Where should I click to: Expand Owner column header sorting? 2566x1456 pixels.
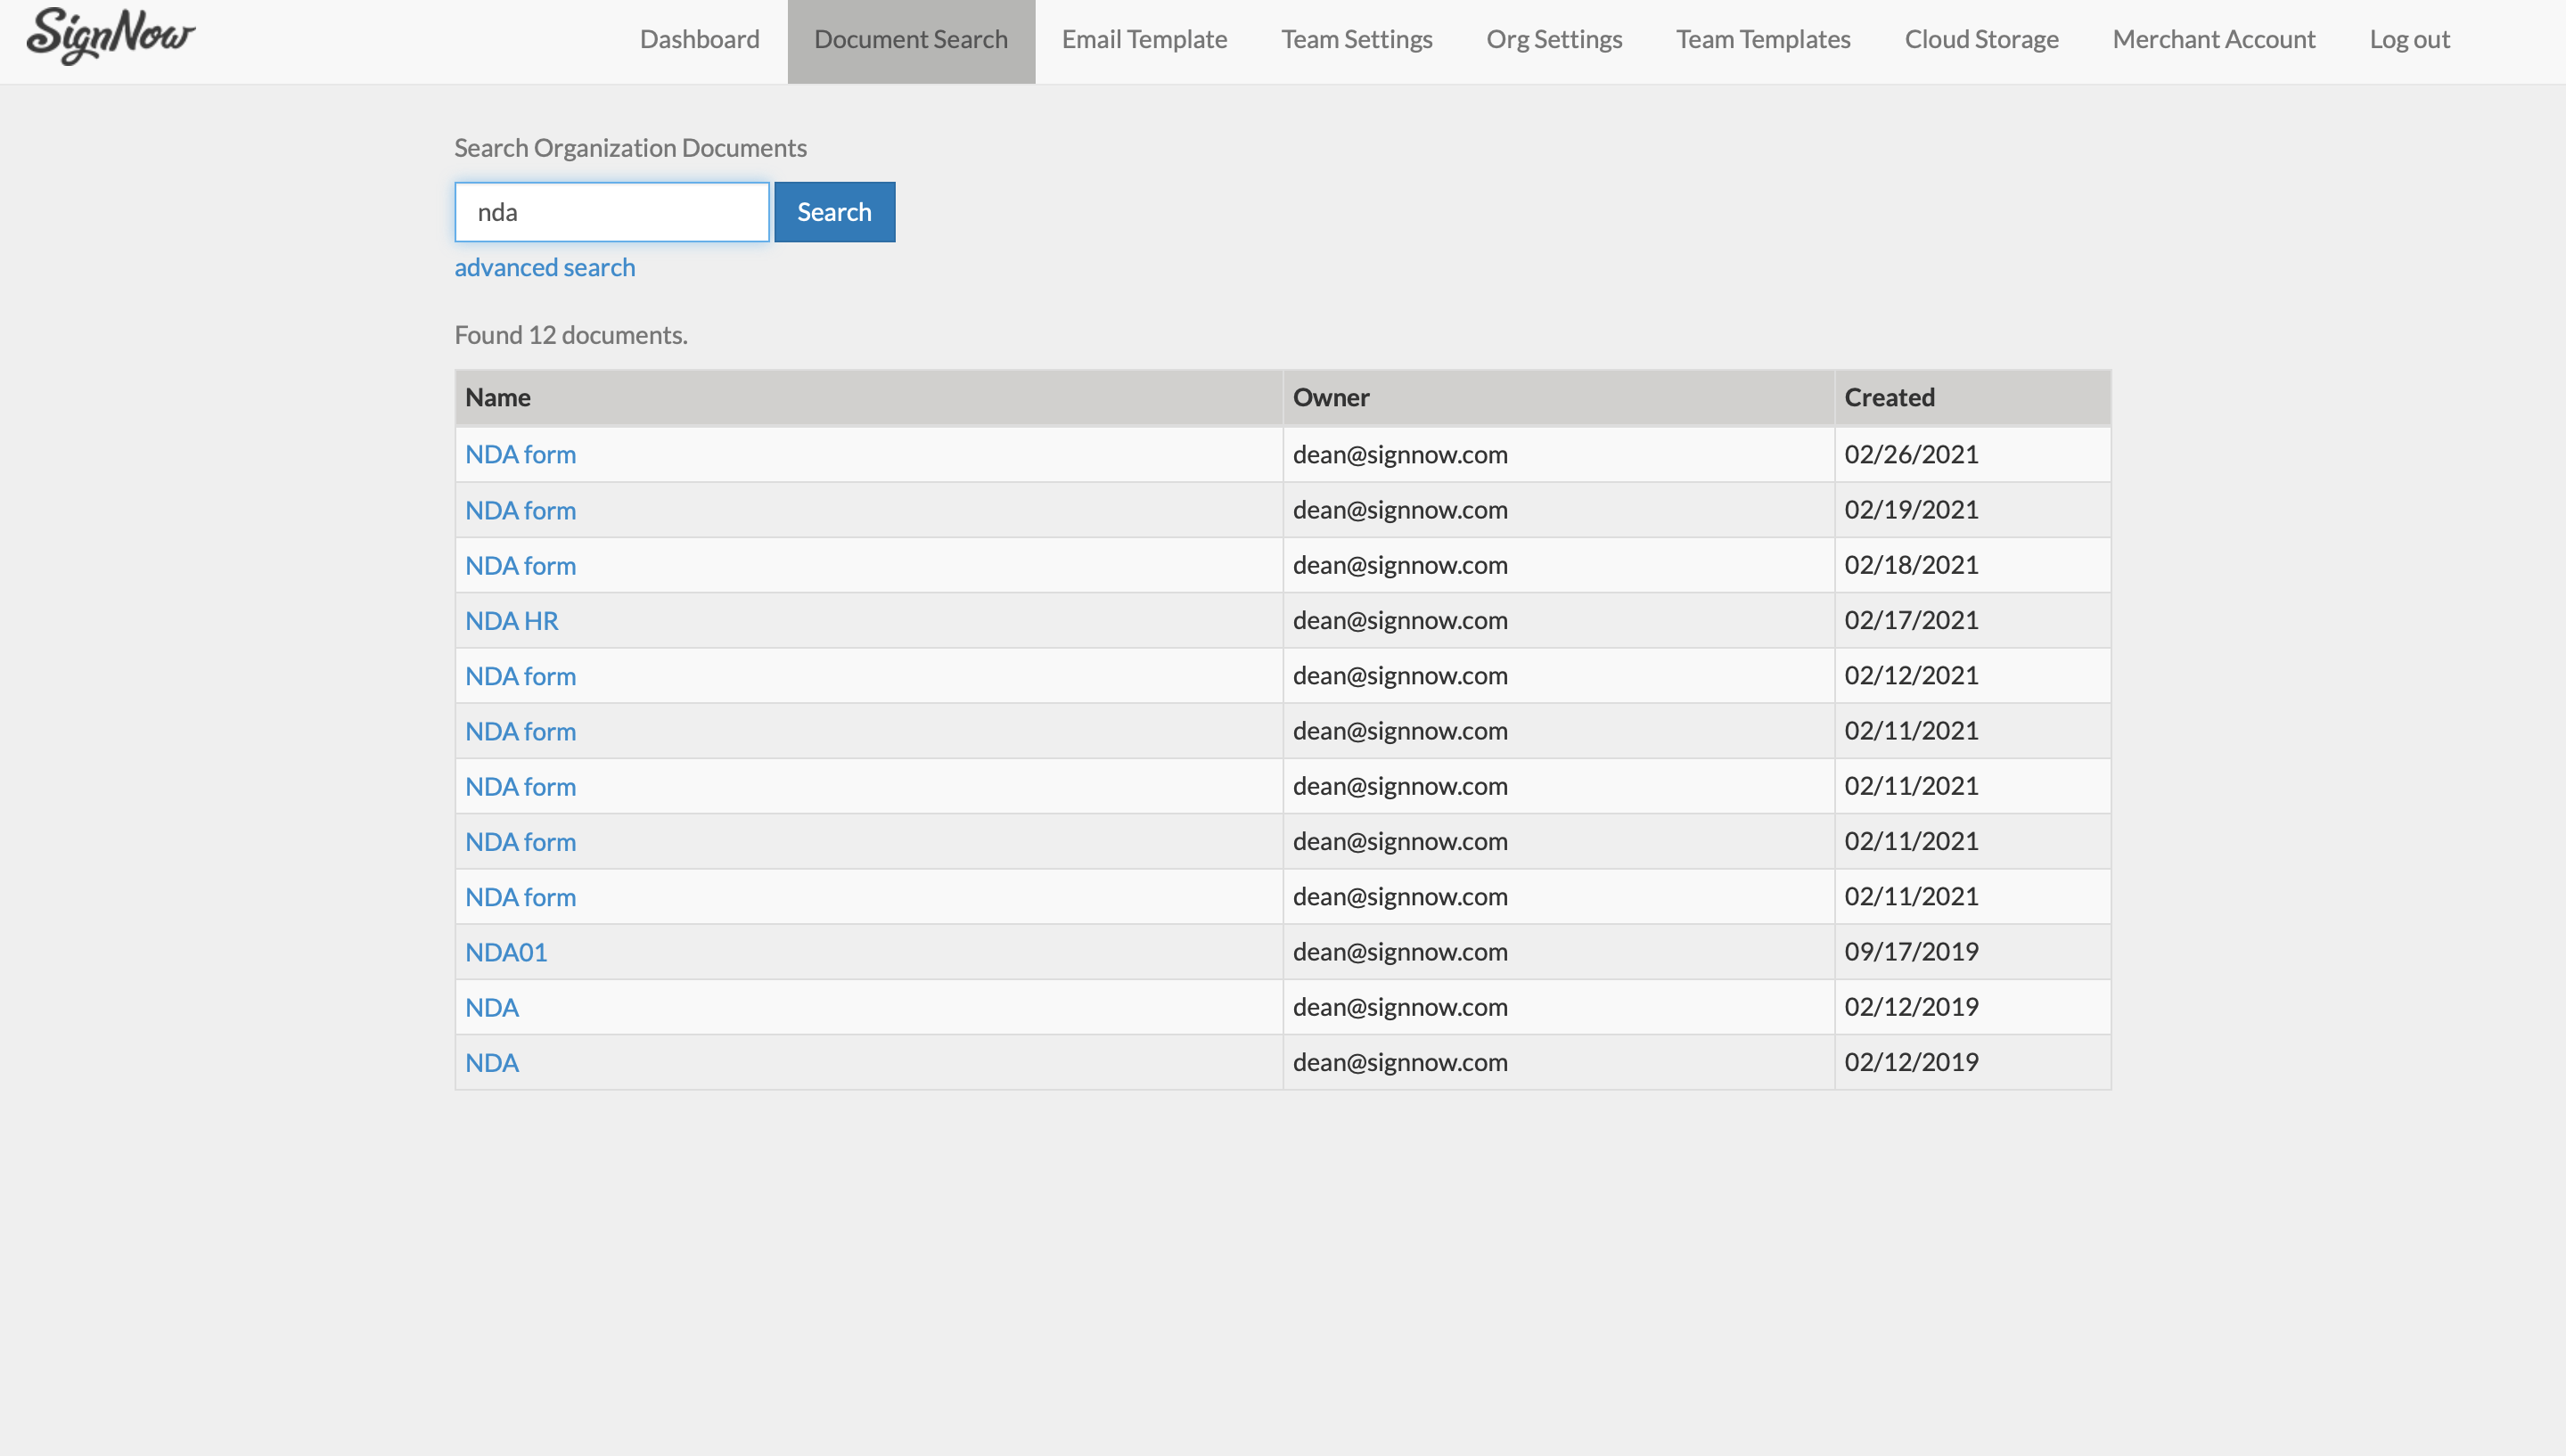(1332, 397)
